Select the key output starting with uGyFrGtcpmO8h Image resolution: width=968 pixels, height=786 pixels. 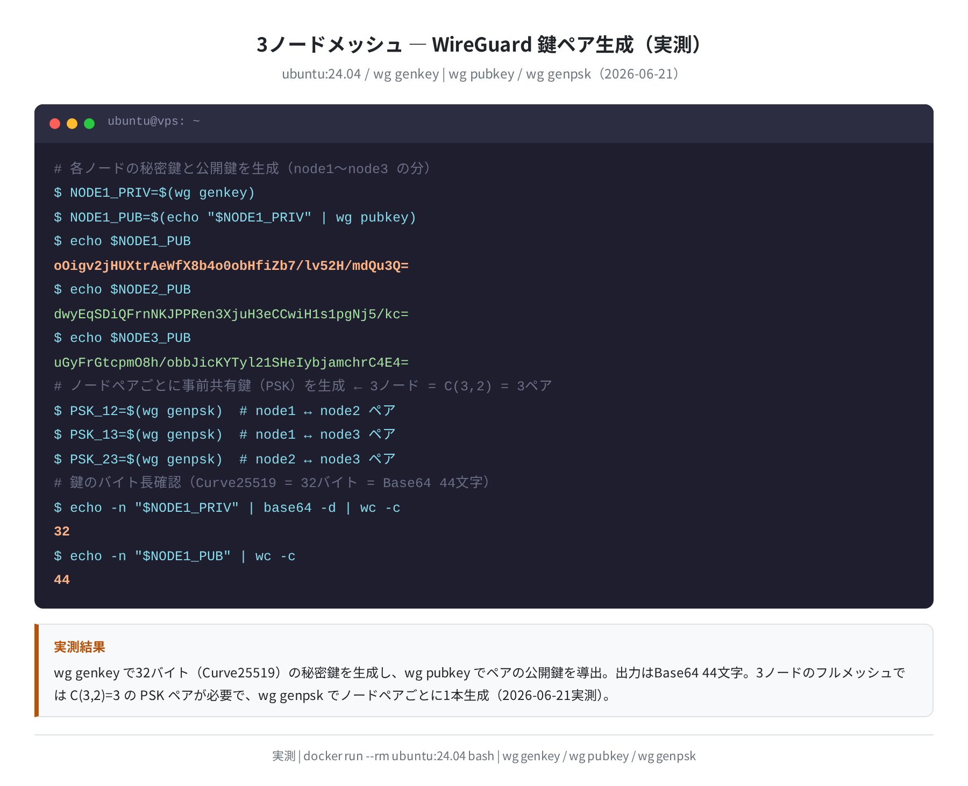click(231, 362)
